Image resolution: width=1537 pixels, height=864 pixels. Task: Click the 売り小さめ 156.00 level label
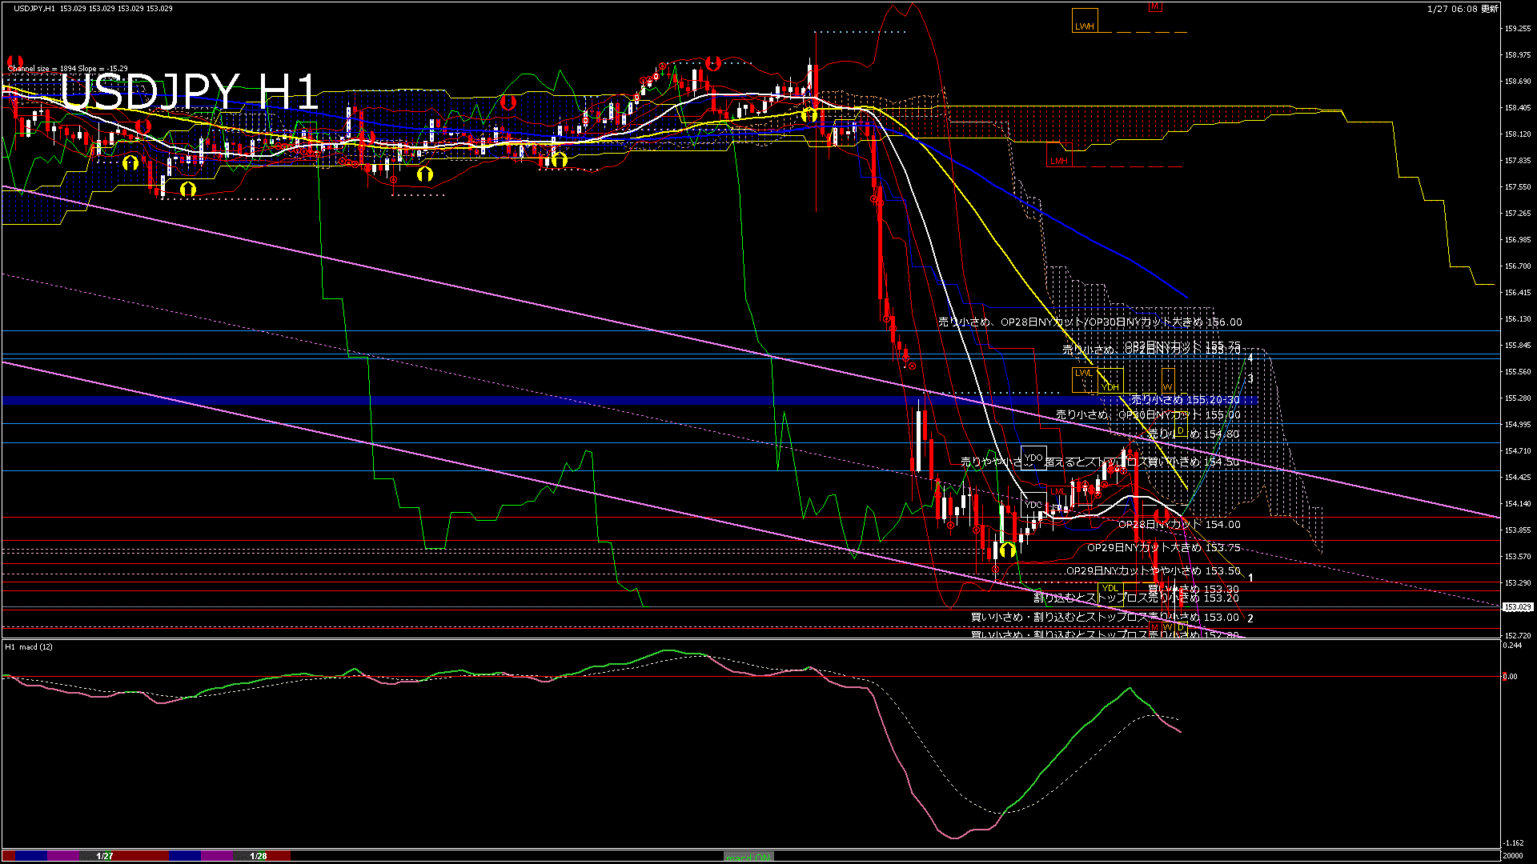[1090, 322]
